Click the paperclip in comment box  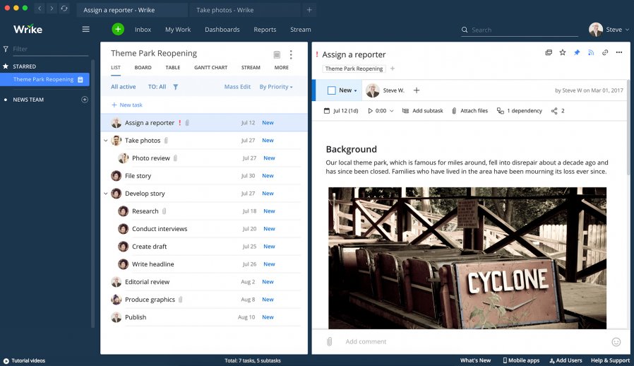pos(330,342)
